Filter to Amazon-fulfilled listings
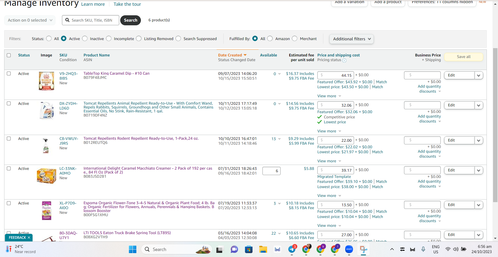The height and width of the screenshot is (257, 498). [270, 38]
